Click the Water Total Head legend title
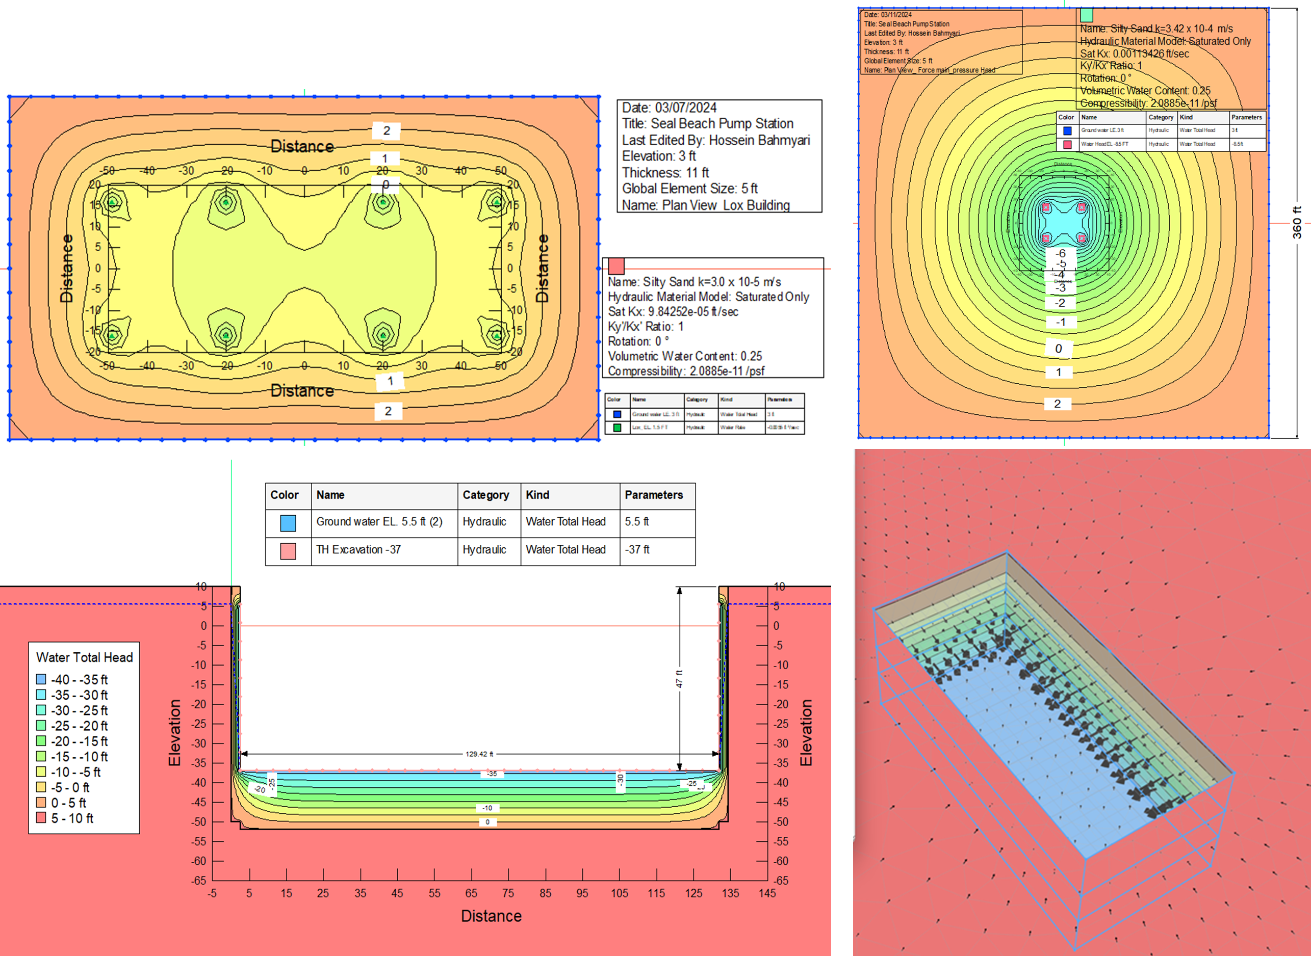Viewport: 1311px width, 956px height. 85,657
